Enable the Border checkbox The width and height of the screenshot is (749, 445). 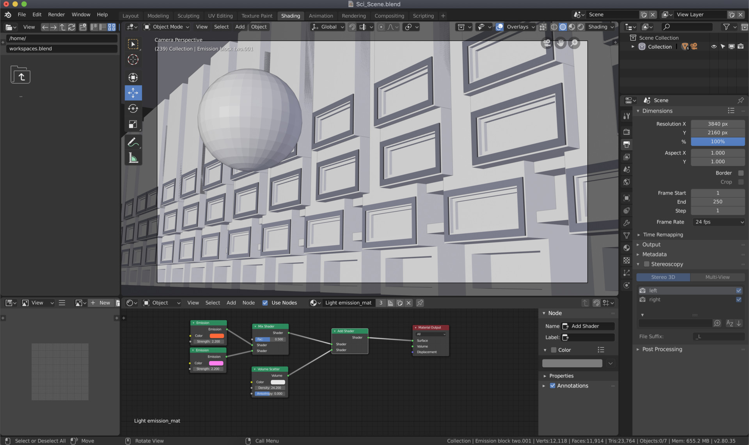[x=741, y=173]
